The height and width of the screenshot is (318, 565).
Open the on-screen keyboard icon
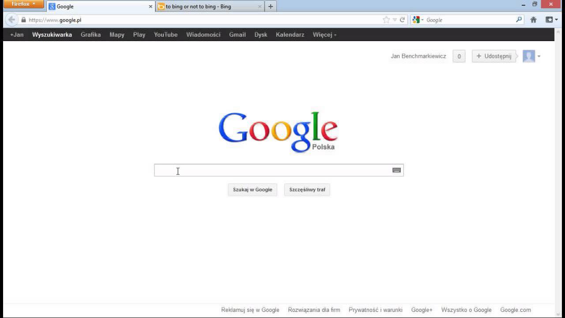(396, 170)
